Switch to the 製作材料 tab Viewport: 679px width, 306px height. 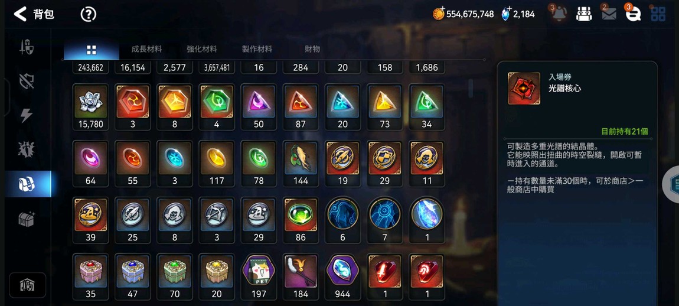tap(257, 49)
